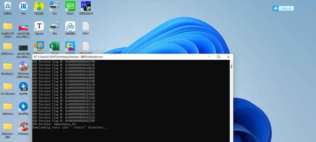
Task: Click the line ending 0x0000000000585218
Action: pyautogui.click(x=64, y=114)
